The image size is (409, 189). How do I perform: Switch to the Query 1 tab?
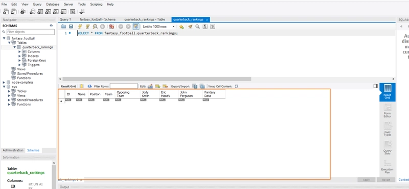click(65, 19)
